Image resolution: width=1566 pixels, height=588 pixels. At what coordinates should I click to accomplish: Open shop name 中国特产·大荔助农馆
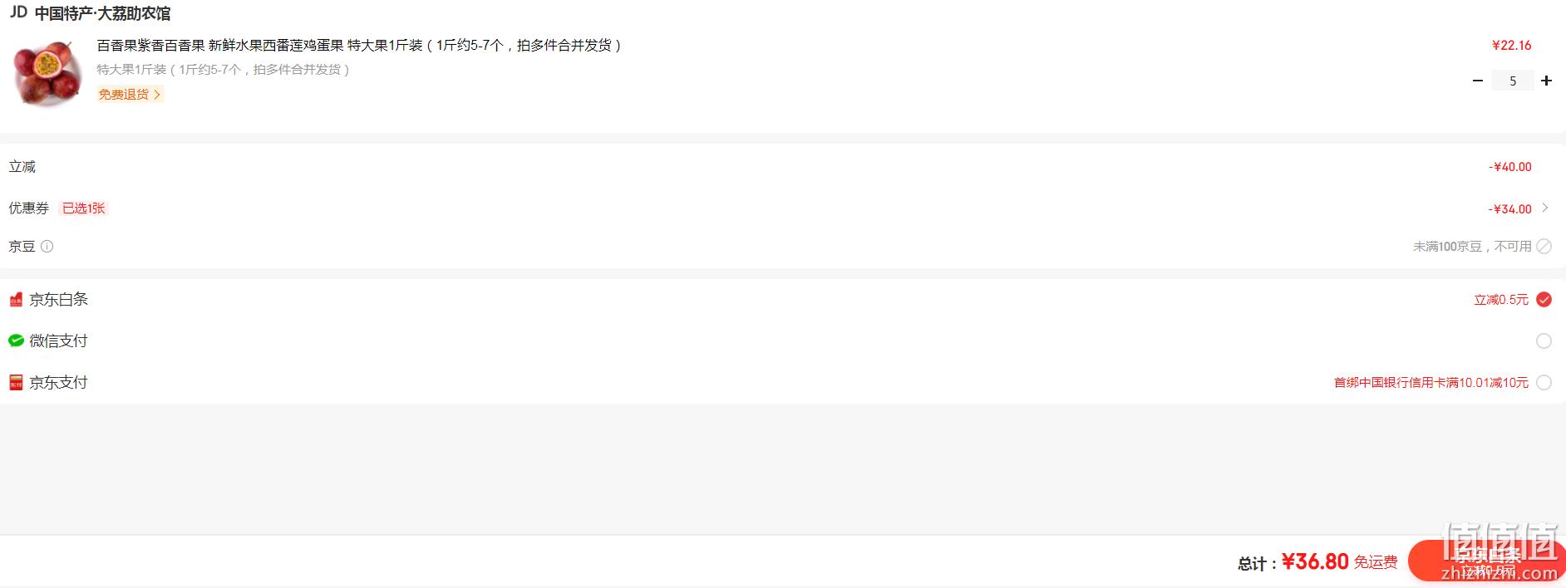pos(102,13)
